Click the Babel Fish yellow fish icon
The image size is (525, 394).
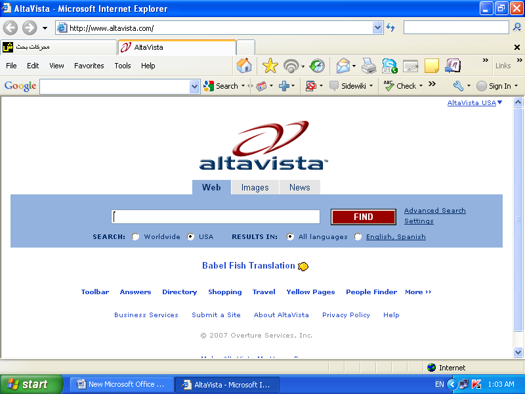tap(303, 266)
